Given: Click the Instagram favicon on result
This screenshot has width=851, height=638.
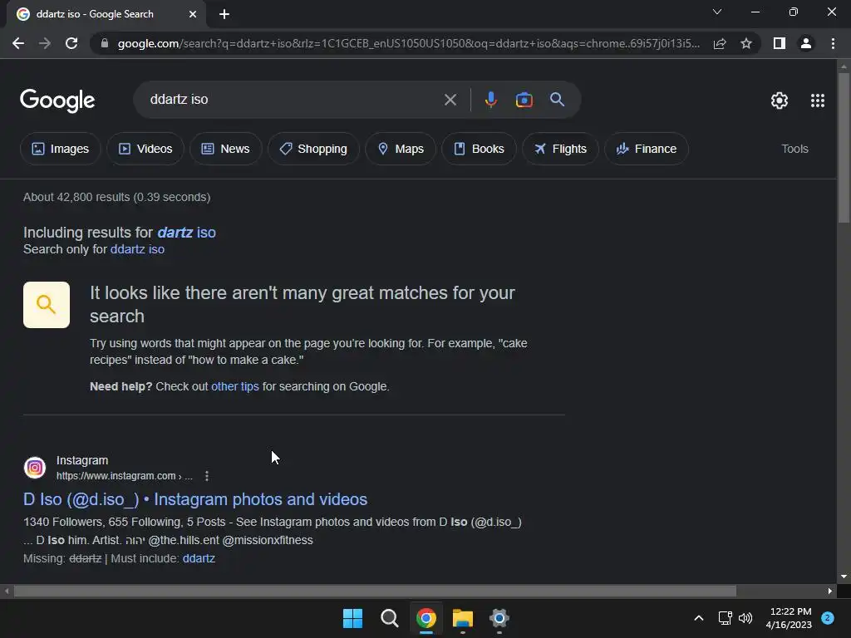Looking at the screenshot, I should tap(35, 468).
